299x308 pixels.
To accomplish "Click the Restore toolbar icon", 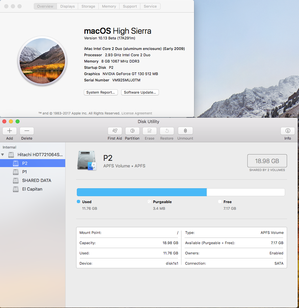I will click(x=167, y=131).
